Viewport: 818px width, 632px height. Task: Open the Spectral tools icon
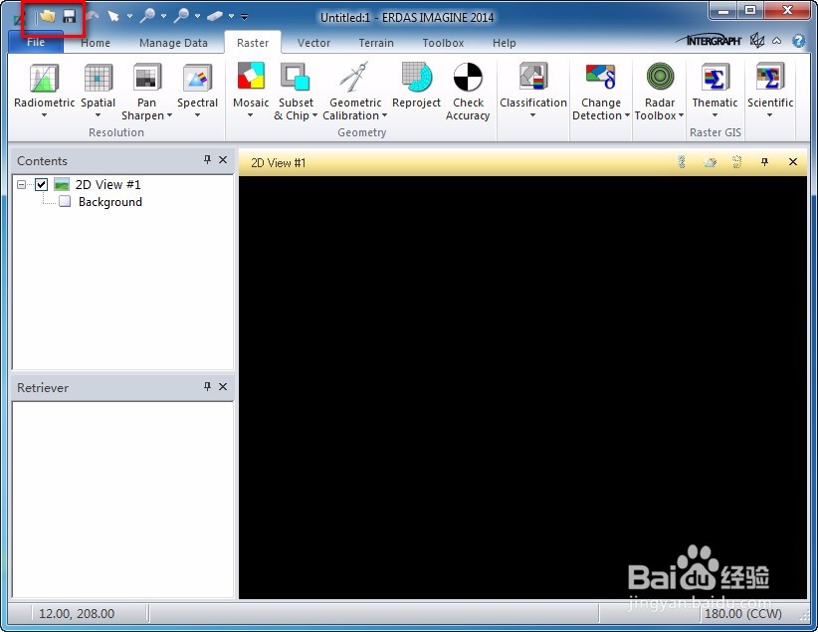point(197,78)
